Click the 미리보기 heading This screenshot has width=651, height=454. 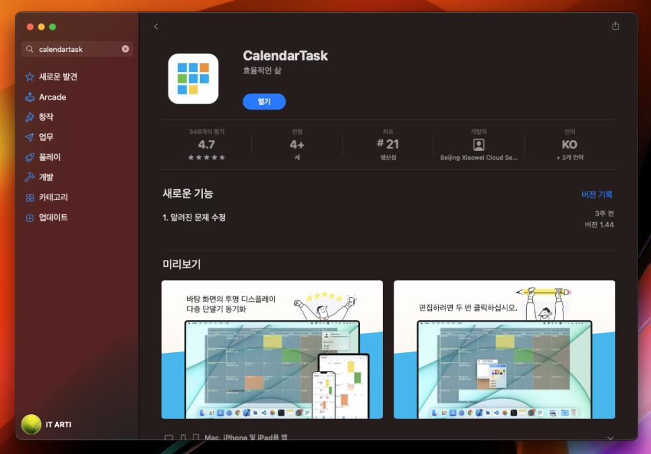[x=181, y=264]
